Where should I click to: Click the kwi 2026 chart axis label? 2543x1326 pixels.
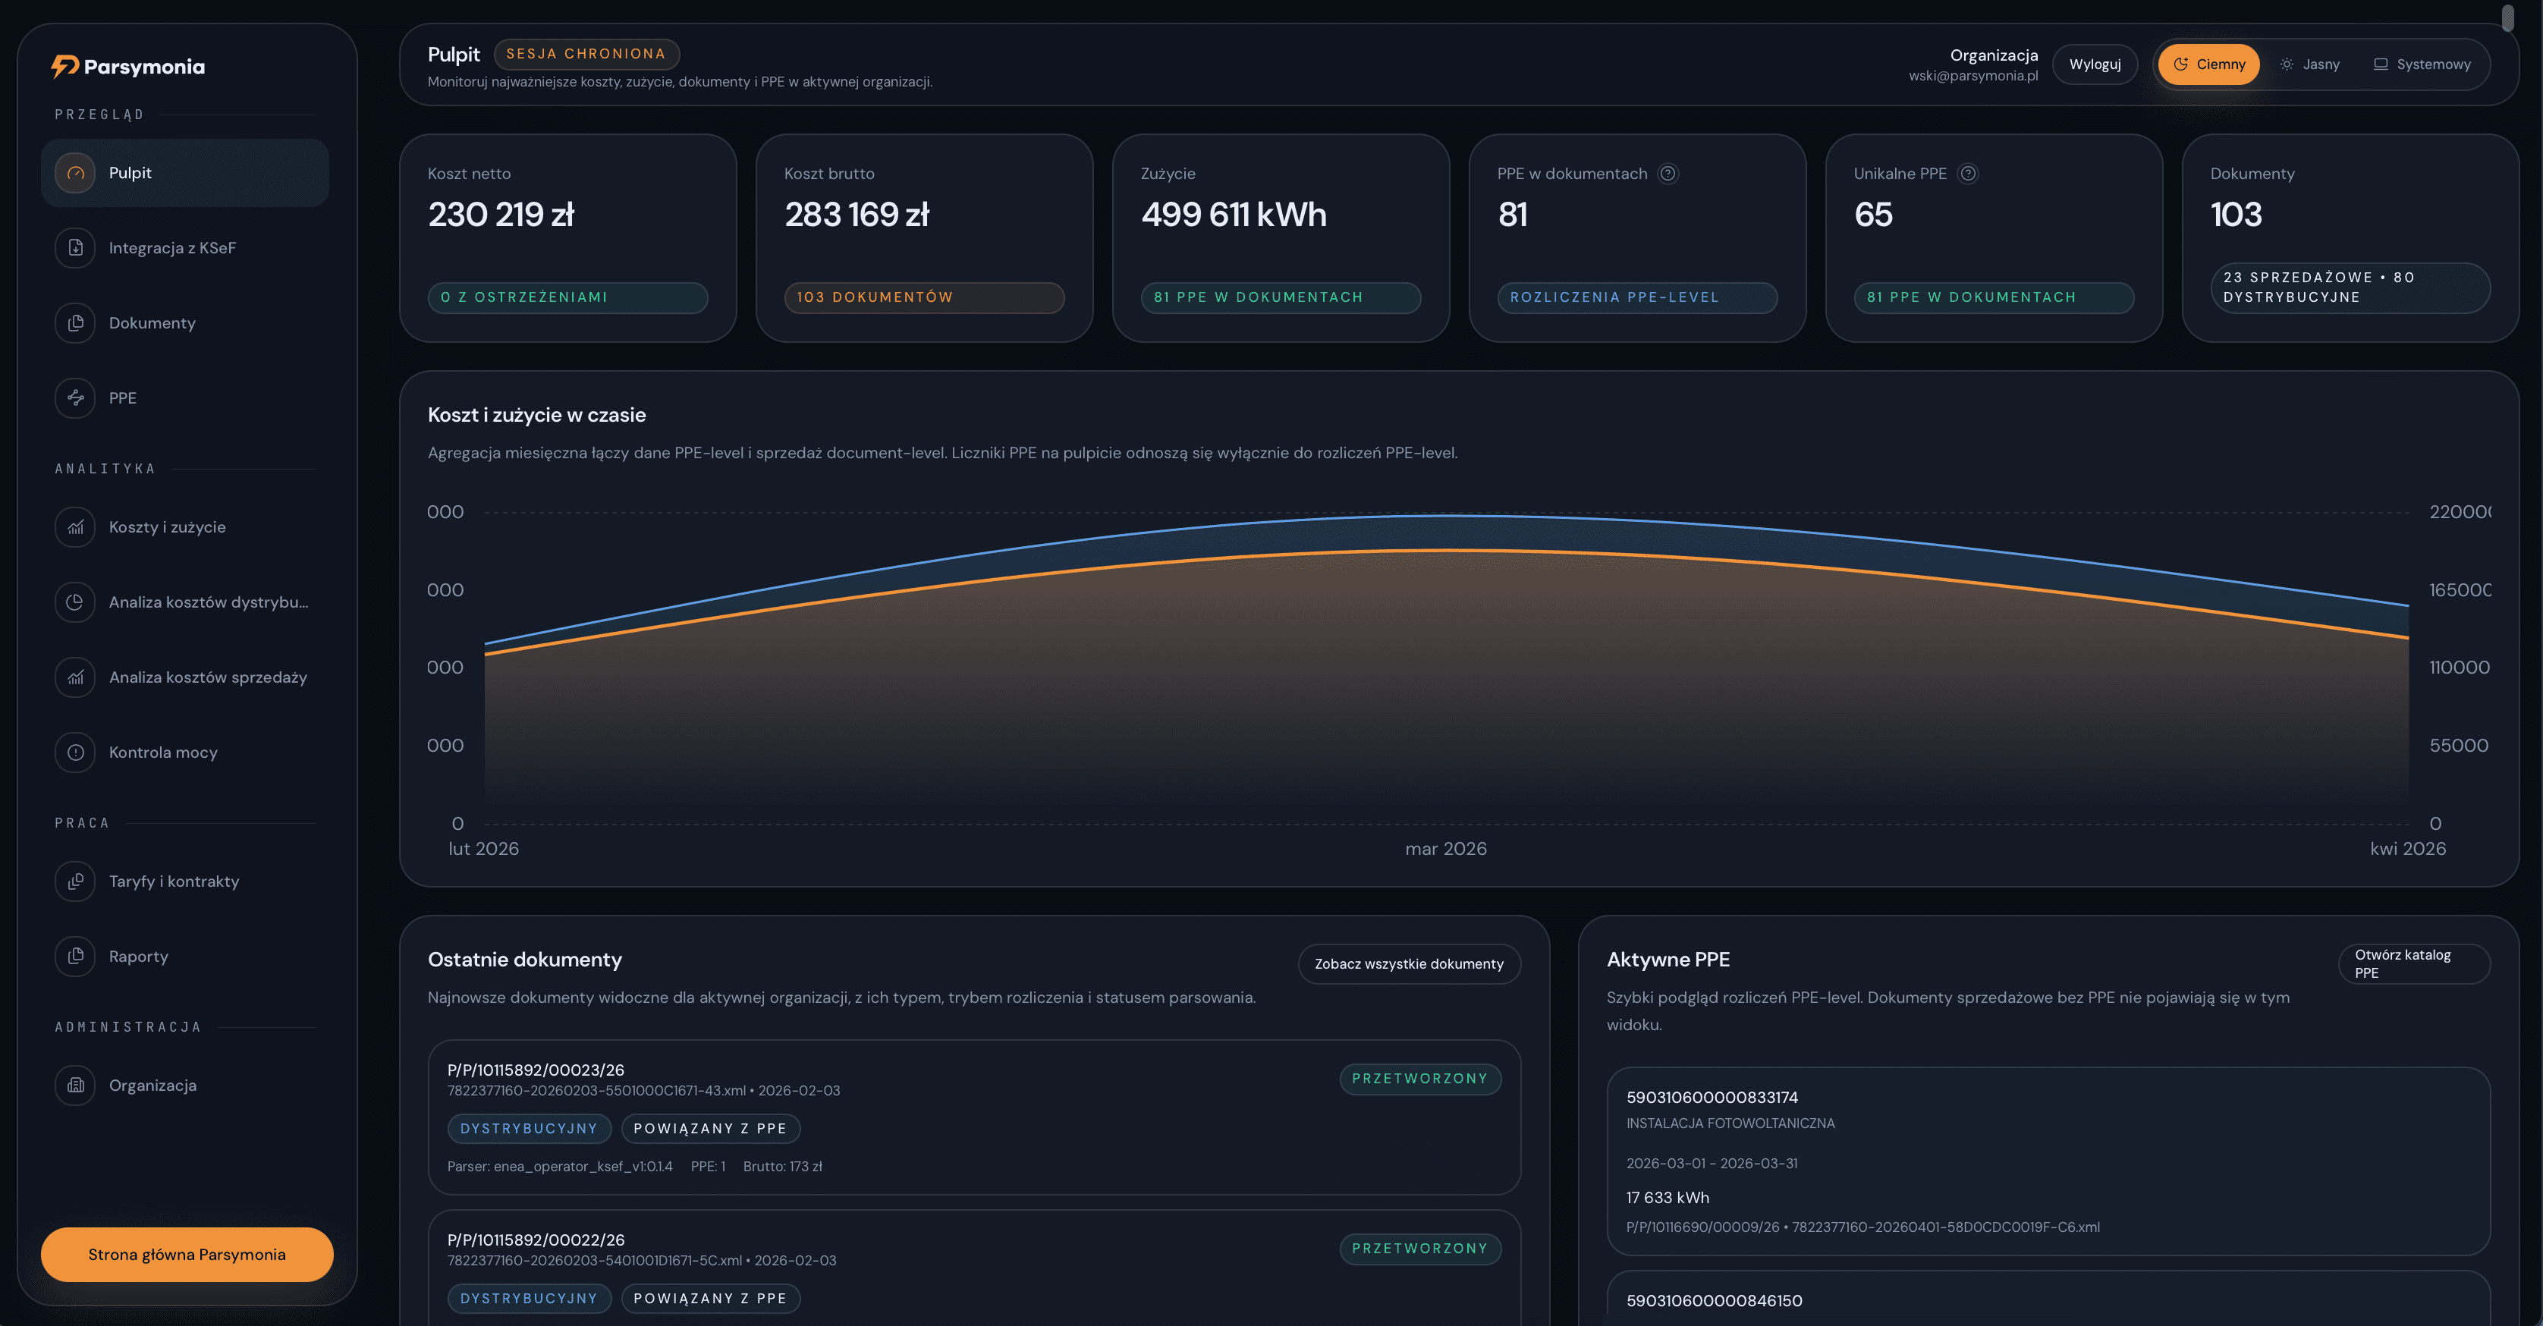2408,849
